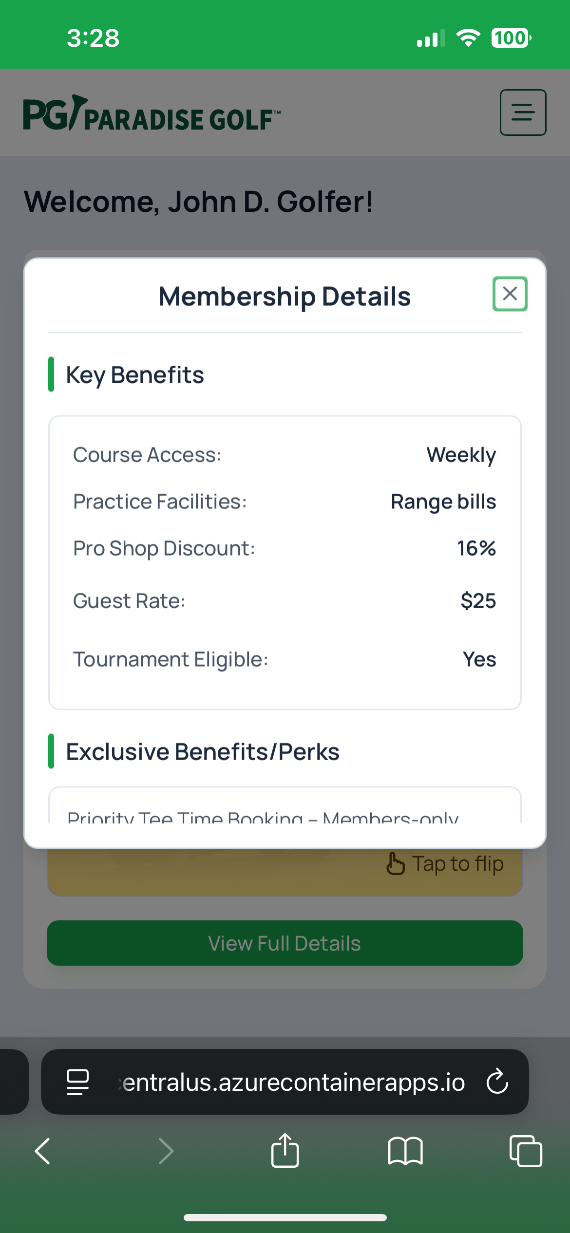
Task: Open the page settings icon in address bar
Action: tap(77, 1082)
